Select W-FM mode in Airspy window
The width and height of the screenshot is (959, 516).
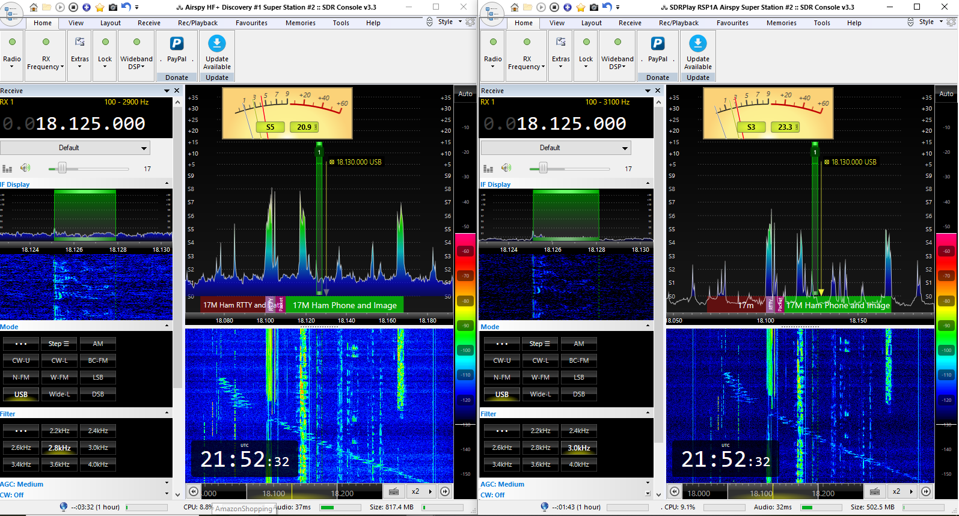pos(60,377)
